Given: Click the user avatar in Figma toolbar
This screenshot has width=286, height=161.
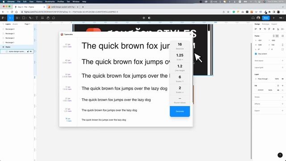Looking at the screenshot, I should coord(258,18).
